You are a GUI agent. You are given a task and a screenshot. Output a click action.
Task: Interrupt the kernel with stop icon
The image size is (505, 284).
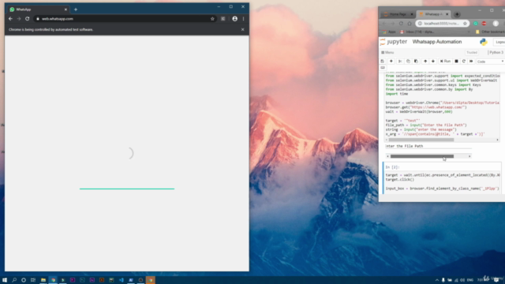[x=456, y=62]
